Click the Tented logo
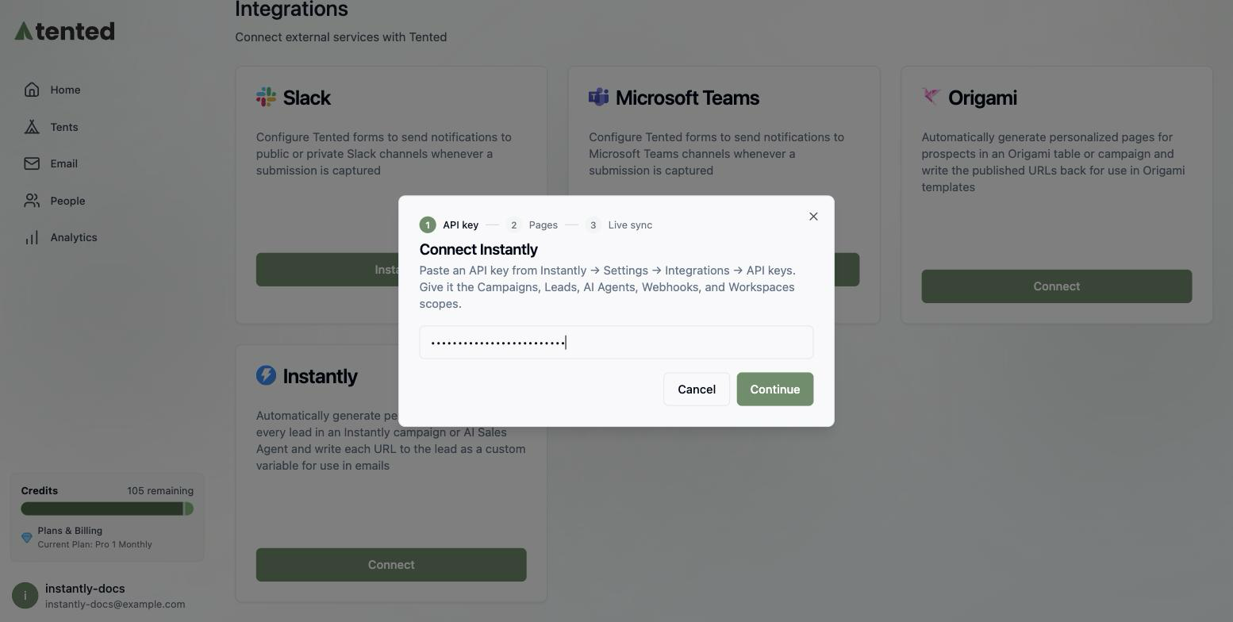This screenshot has width=1233, height=622. click(x=64, y=31)
